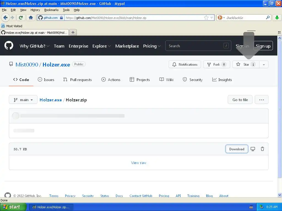This screenshot has width=282, height=211.
Task: Click the browser URL address field
Action: [x=134, y=18]
